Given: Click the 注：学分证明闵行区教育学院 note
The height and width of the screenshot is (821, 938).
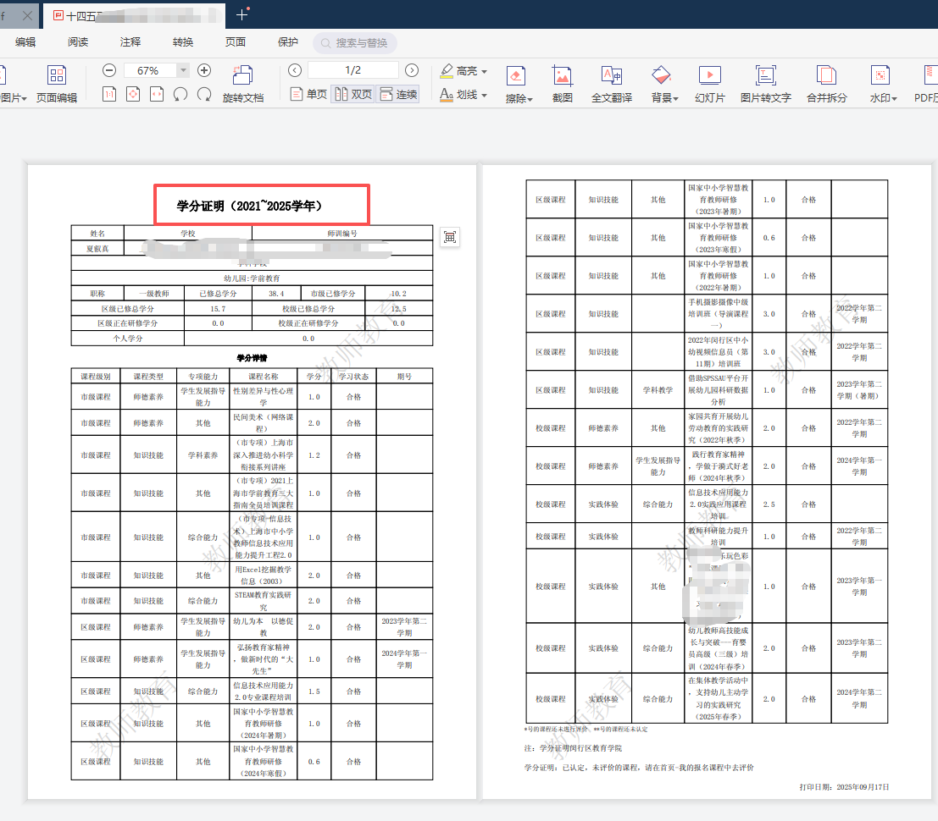Looking at the screenshot, I should (x=573, y=748).
